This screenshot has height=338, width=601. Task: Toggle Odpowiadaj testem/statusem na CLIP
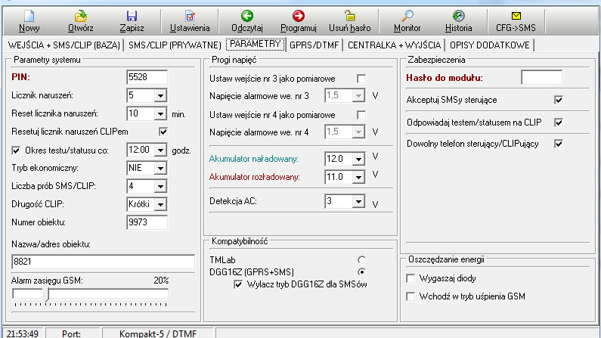559,122
